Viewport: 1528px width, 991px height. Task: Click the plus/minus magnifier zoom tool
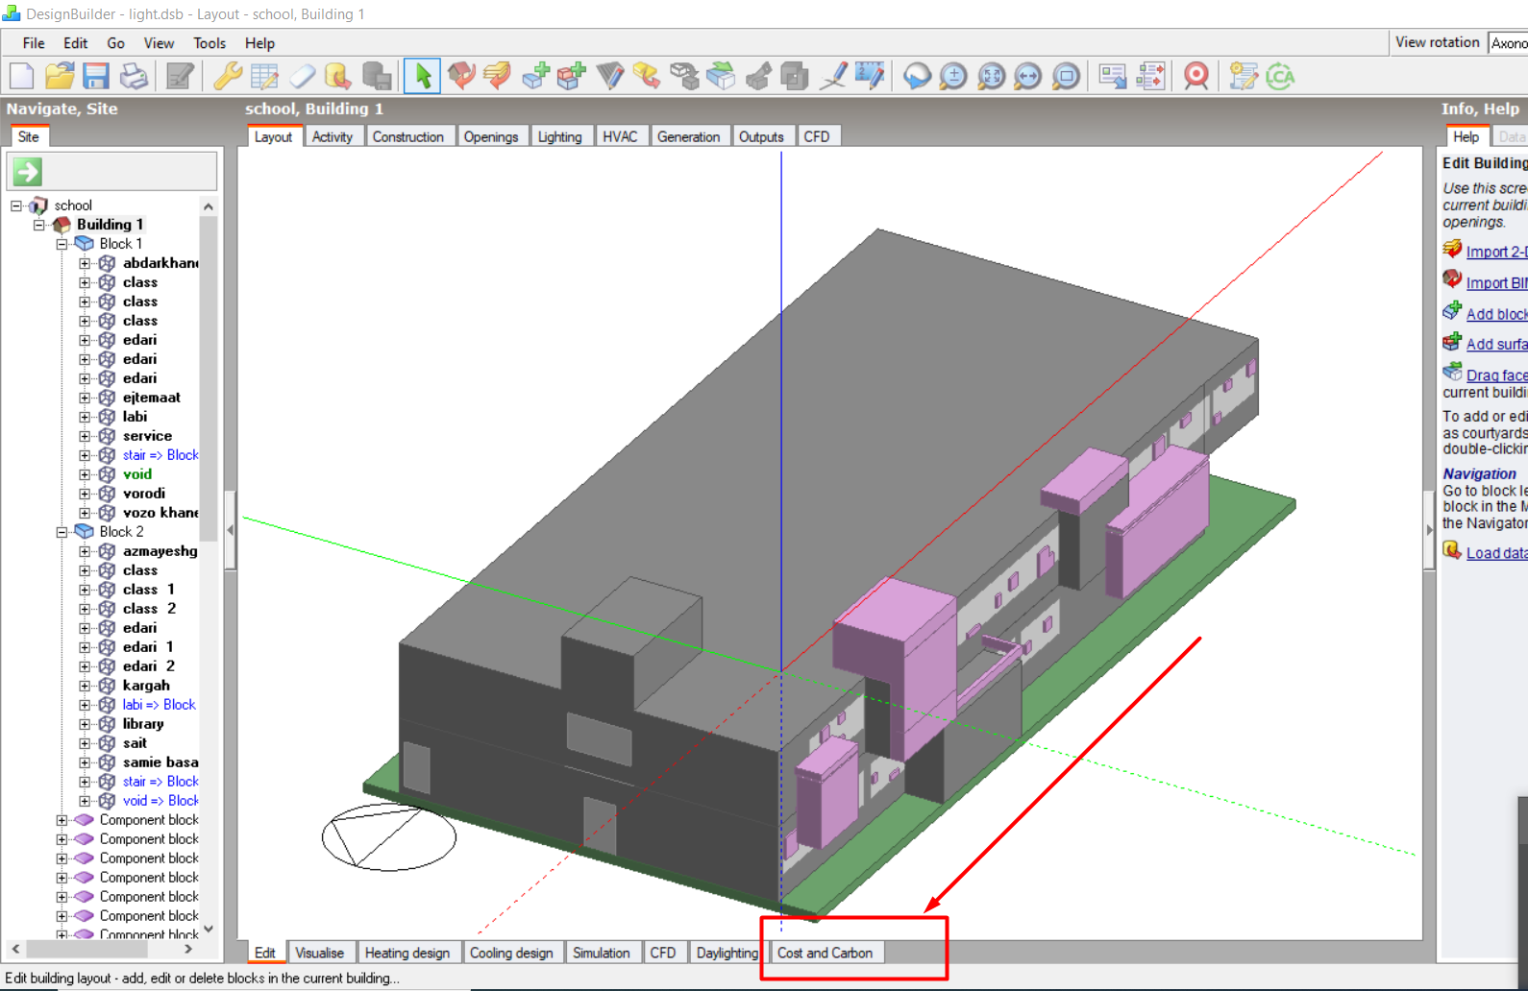(x=953, y=76)
